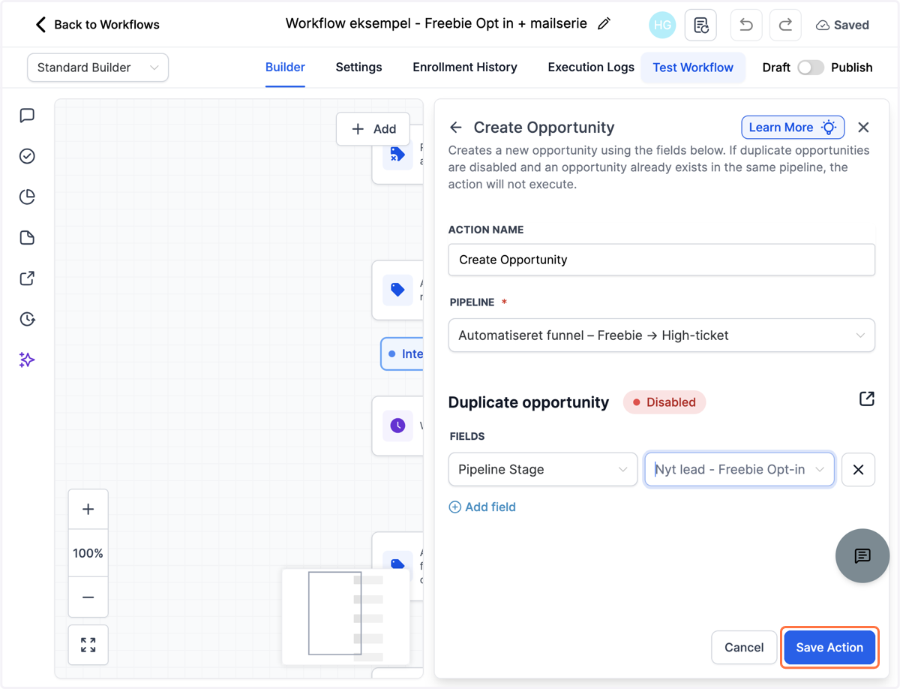Open duplicate opportunity settings external link
This screenshot has height=689, width=900.
point(867,399)
